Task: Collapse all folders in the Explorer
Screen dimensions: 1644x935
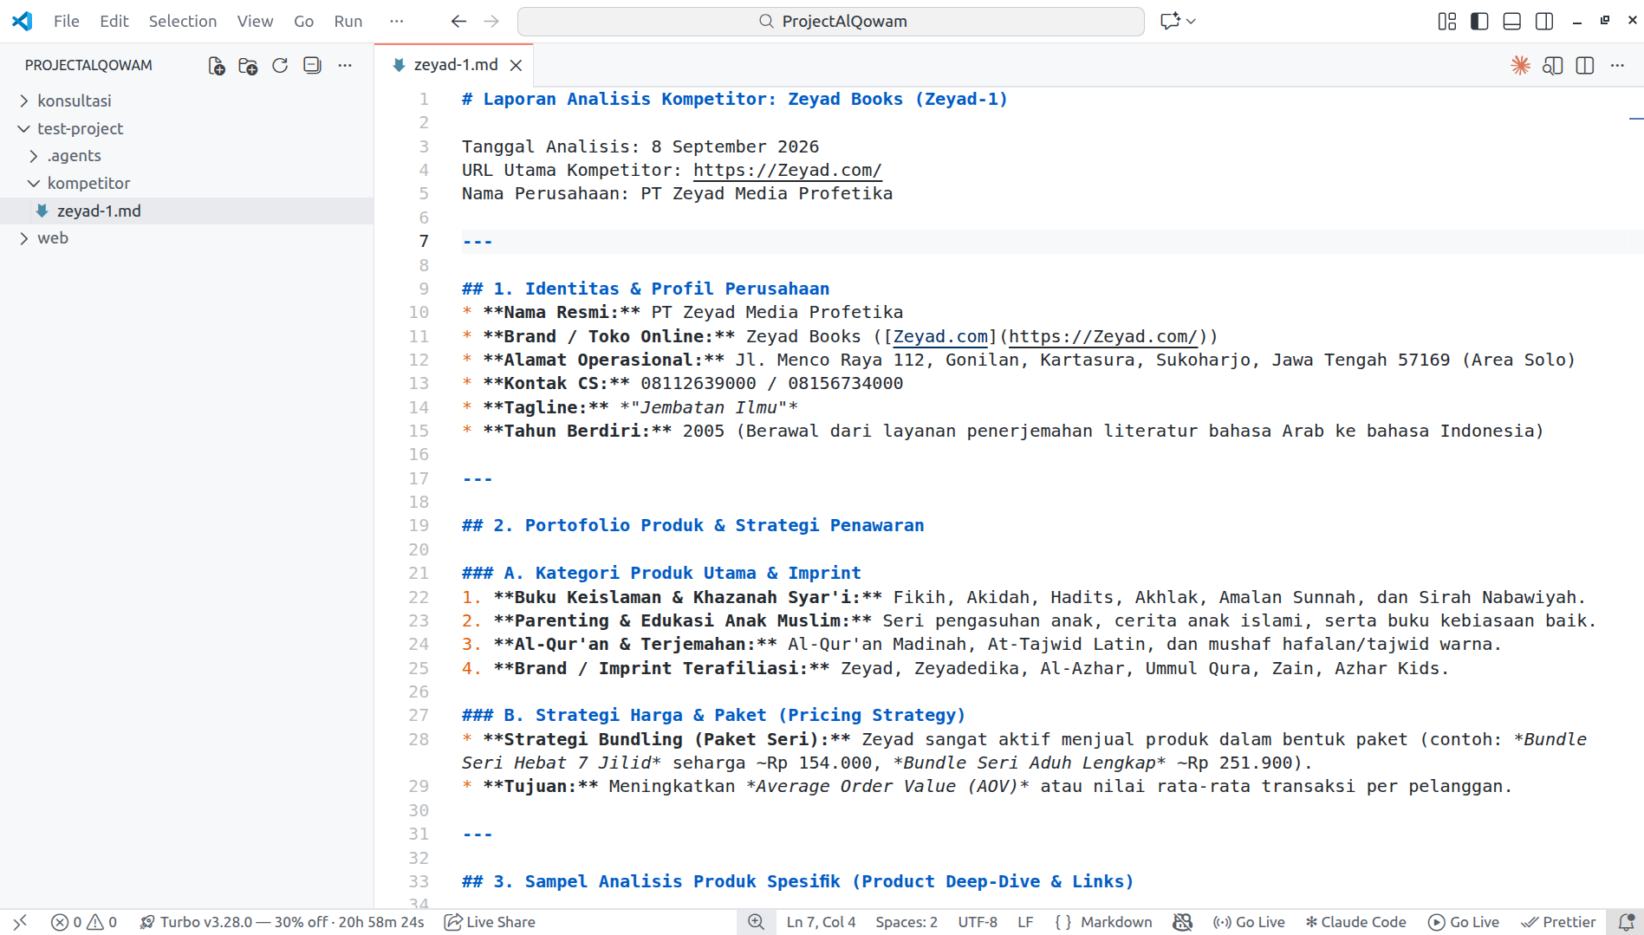Action: (x=312, y=66)
